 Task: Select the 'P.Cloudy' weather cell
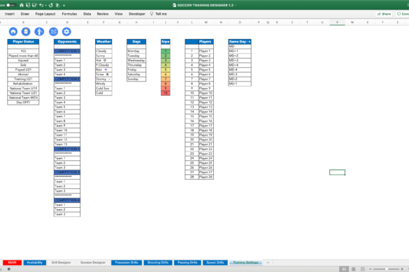pyautogui.click(x=103, y=65)
